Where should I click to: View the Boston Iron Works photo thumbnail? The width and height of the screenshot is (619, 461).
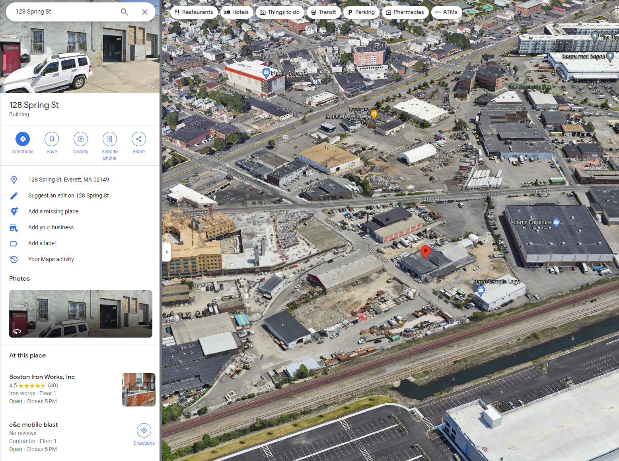click(139, 390)
